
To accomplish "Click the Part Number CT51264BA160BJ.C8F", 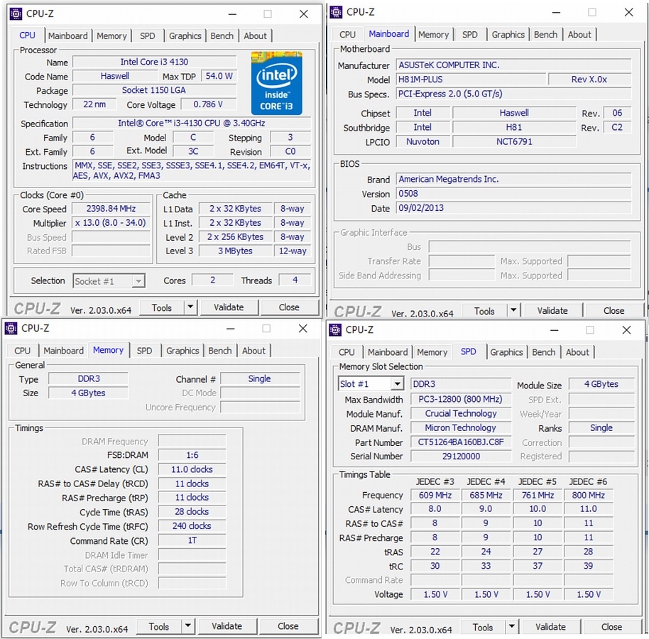I will coord(461,442).
